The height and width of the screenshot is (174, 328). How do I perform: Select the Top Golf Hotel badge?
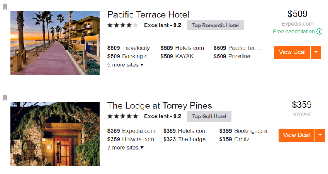point(209,116)
